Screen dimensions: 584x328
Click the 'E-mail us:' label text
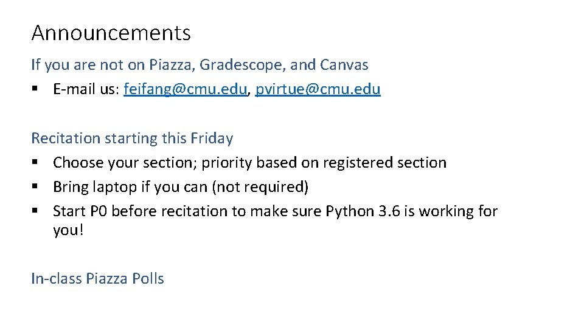tap(86, 89)
